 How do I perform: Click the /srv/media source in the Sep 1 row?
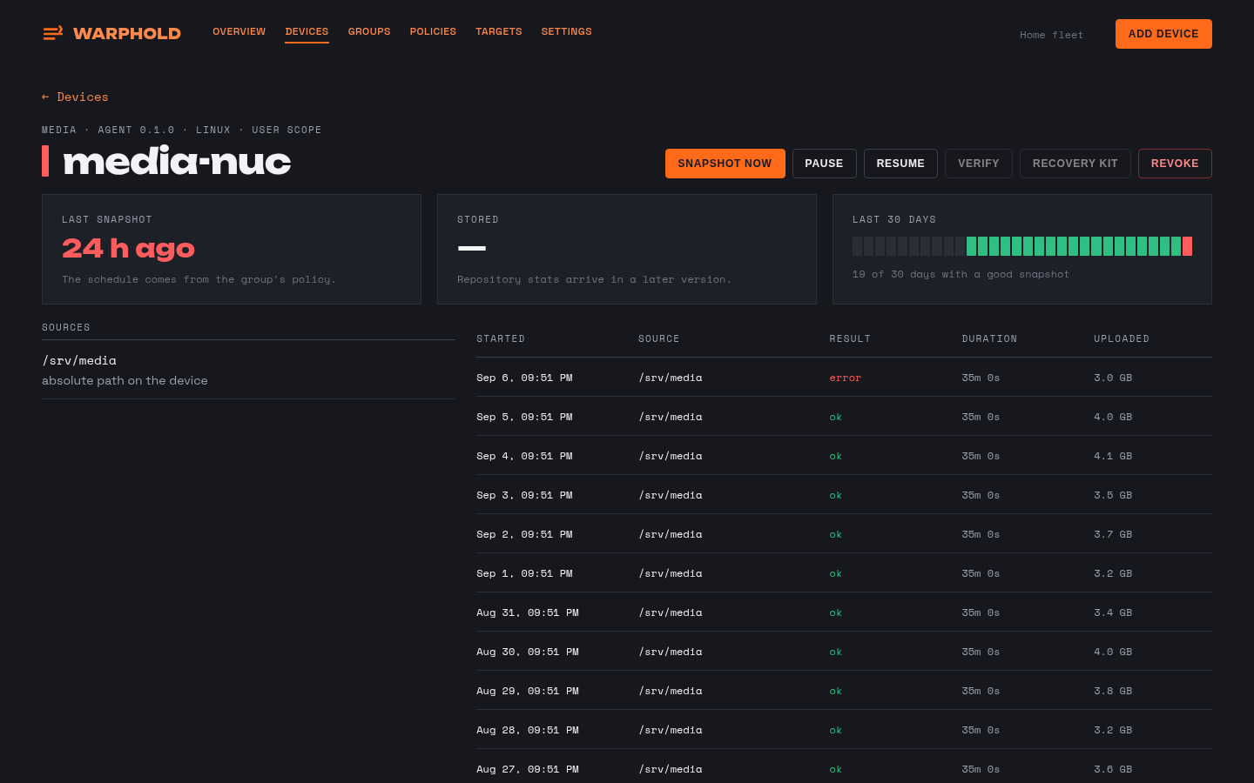pyautogui.click(x=671, y=573)
